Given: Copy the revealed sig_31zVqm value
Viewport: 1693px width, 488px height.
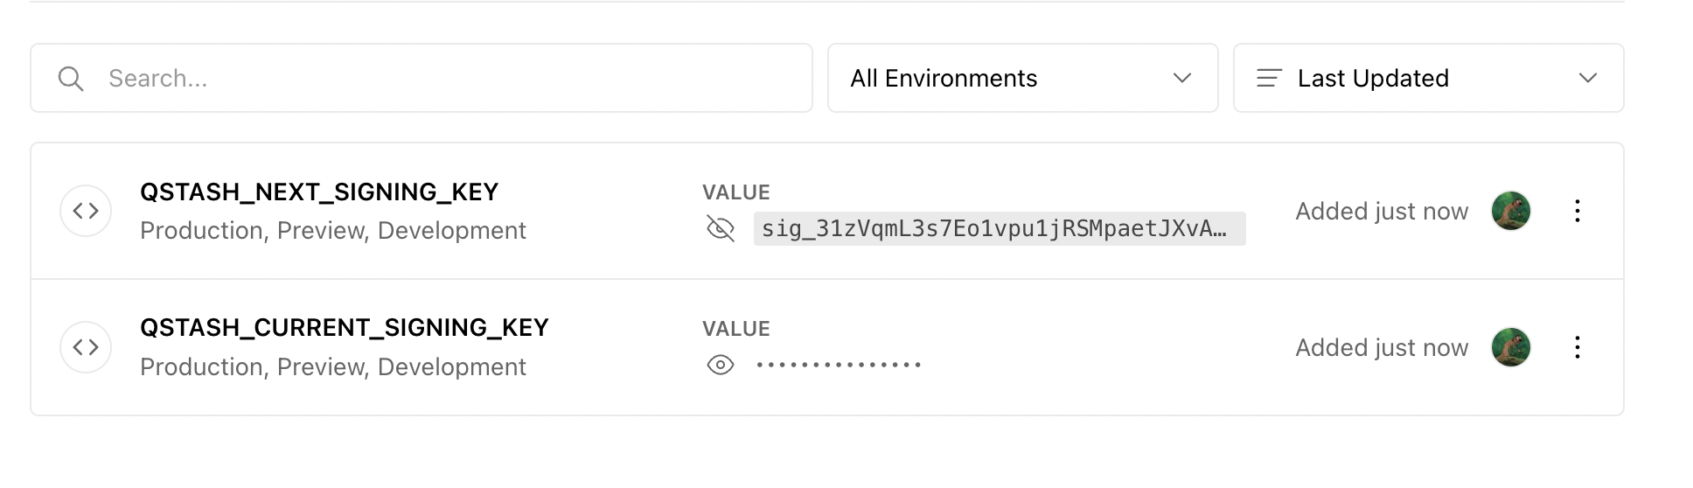Looking at the screenshot, I should (x=1000, y=228).
